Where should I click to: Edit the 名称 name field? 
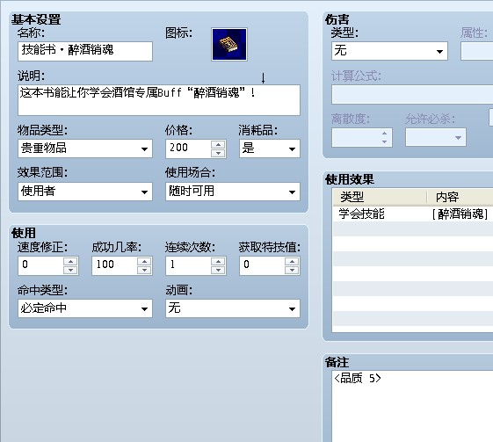pos(85,51)
